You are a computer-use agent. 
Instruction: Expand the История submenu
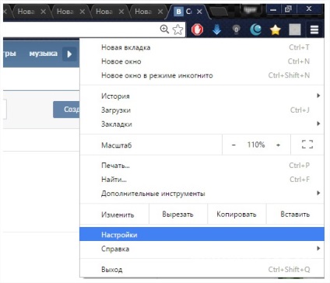[202, 96]
